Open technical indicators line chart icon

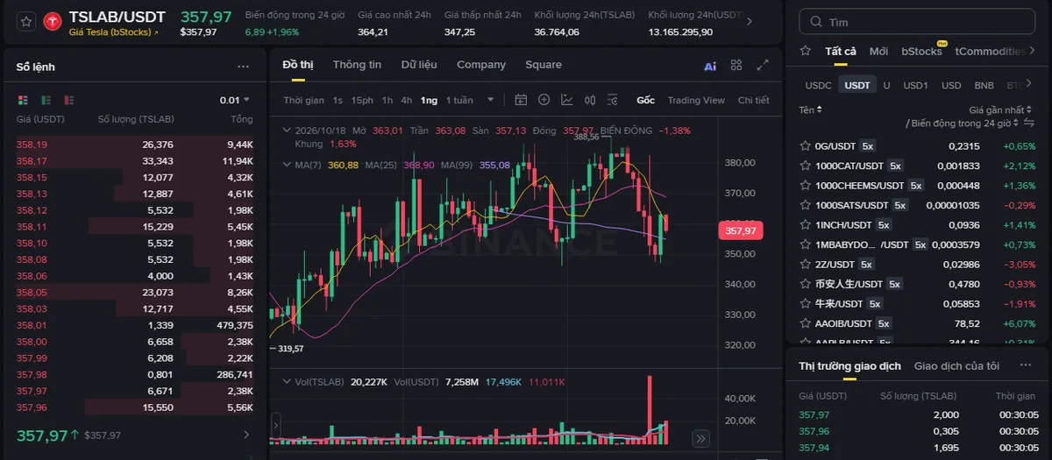click(567, 100)
